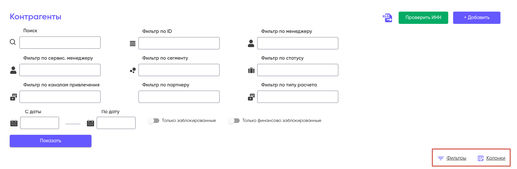Enable Только заблокированные toggle
Image resolution: width=517 pixels, height=169 pixels.
[153, 121]
